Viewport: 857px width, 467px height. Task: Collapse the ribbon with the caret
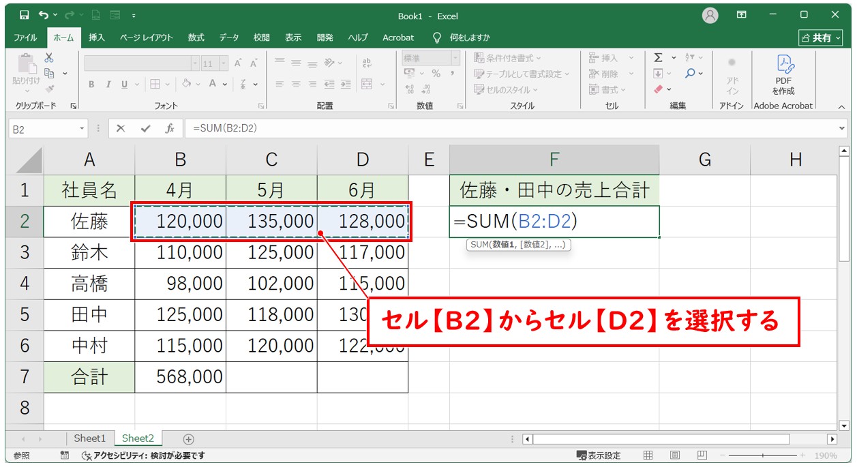click(x=841, y=106)
